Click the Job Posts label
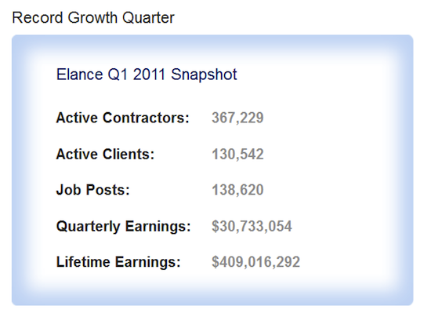This screenshot has width=431, height=317. (x=93, y=190)
